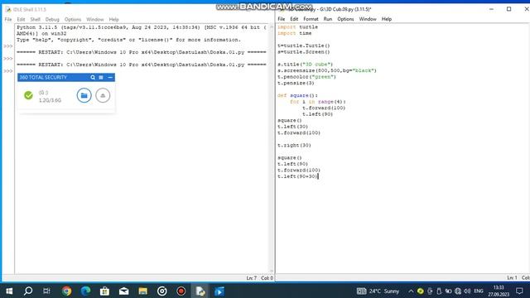Click the 't.left(90+30)' last code line

297,176
